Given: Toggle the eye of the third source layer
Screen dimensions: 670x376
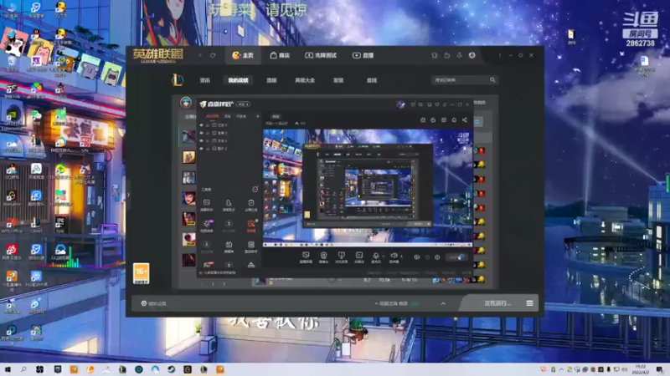Looking at the screenshot, I should 201,140.
